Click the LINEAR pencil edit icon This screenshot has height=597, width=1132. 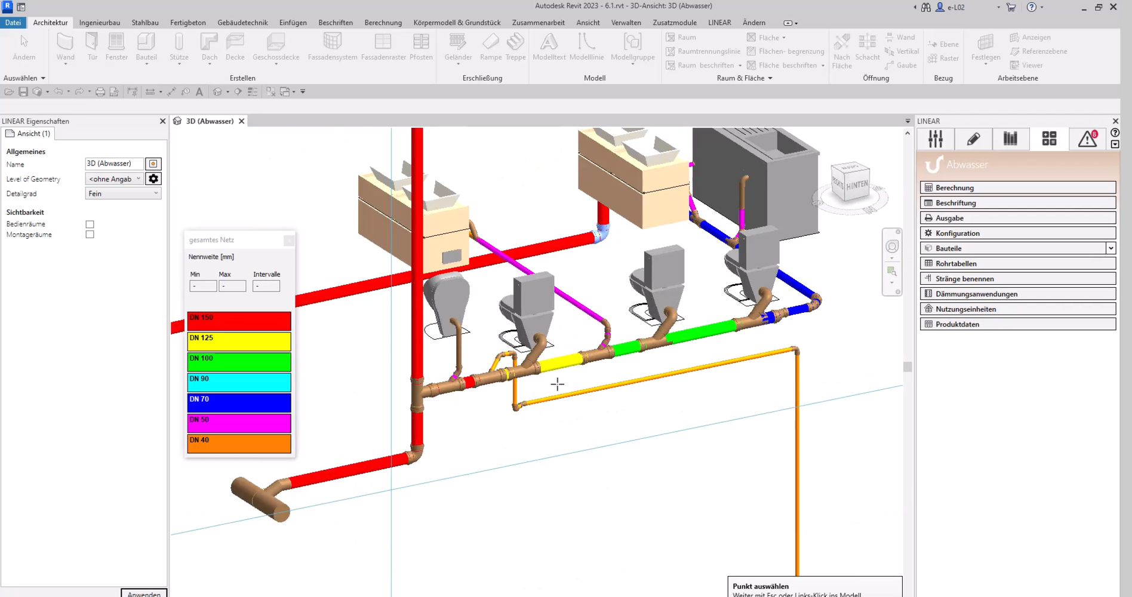click(x=973, y=139)
